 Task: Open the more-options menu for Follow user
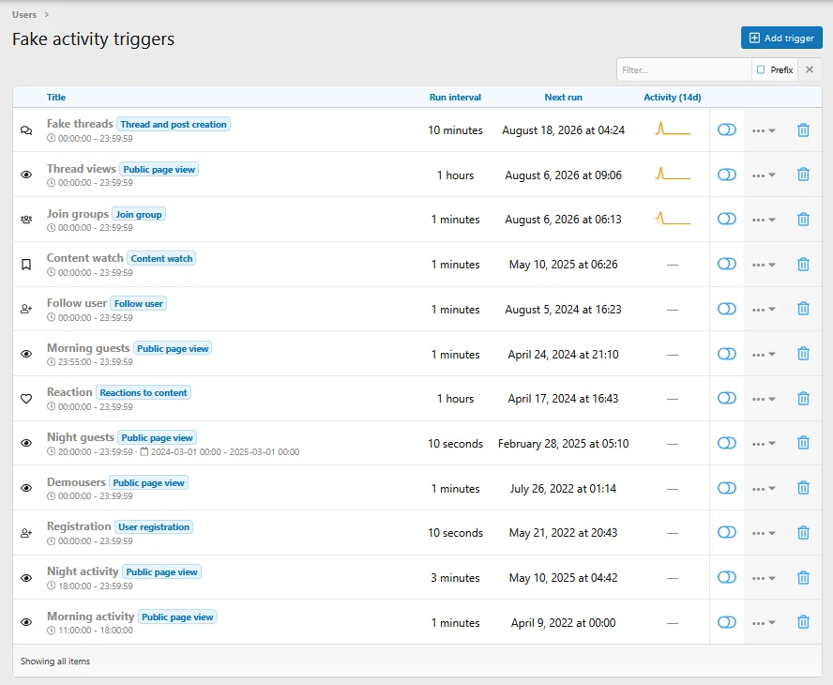tap(764, 310)
